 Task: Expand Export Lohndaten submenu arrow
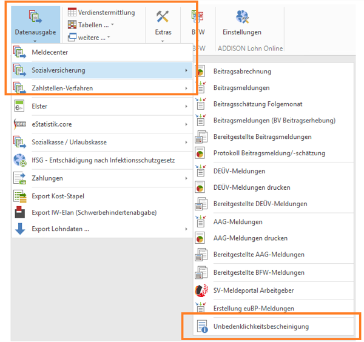[x=186, y=229]
